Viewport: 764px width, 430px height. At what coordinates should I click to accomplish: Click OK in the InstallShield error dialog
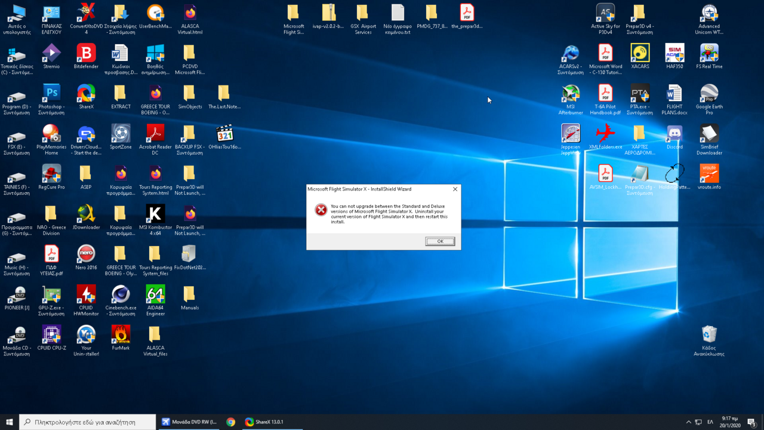coord(440,241)
